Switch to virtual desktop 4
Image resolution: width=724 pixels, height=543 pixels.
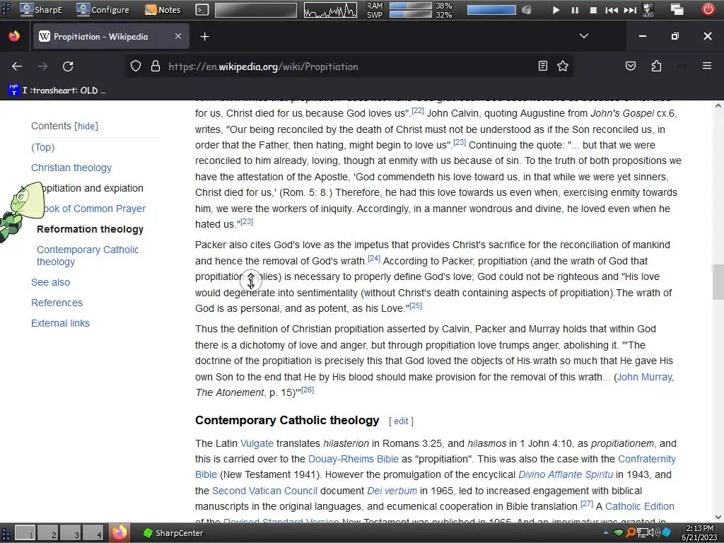tap(93, 533)
